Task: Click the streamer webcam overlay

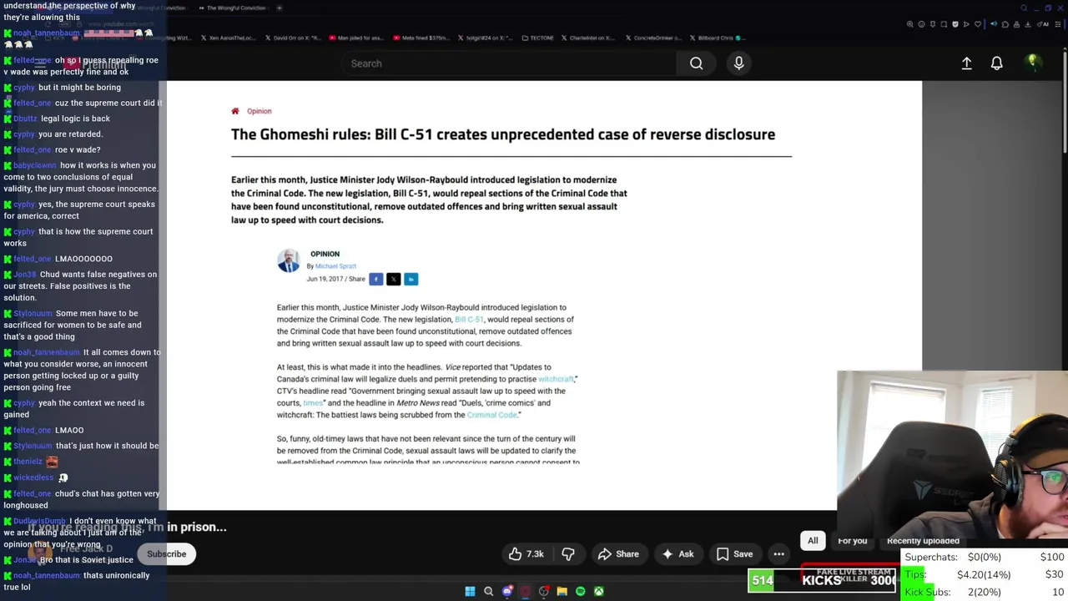Action: [x=952, y=456]
